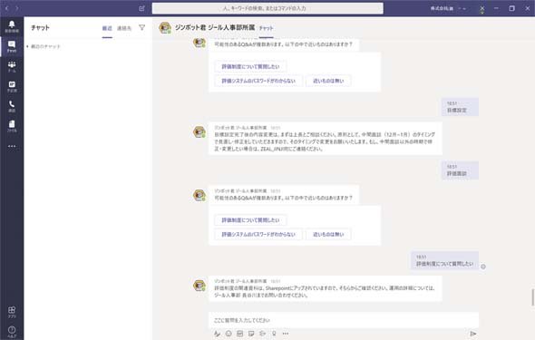Send the message with arrow icon
This screenshot has width=535, height=340.
(473, 334)
